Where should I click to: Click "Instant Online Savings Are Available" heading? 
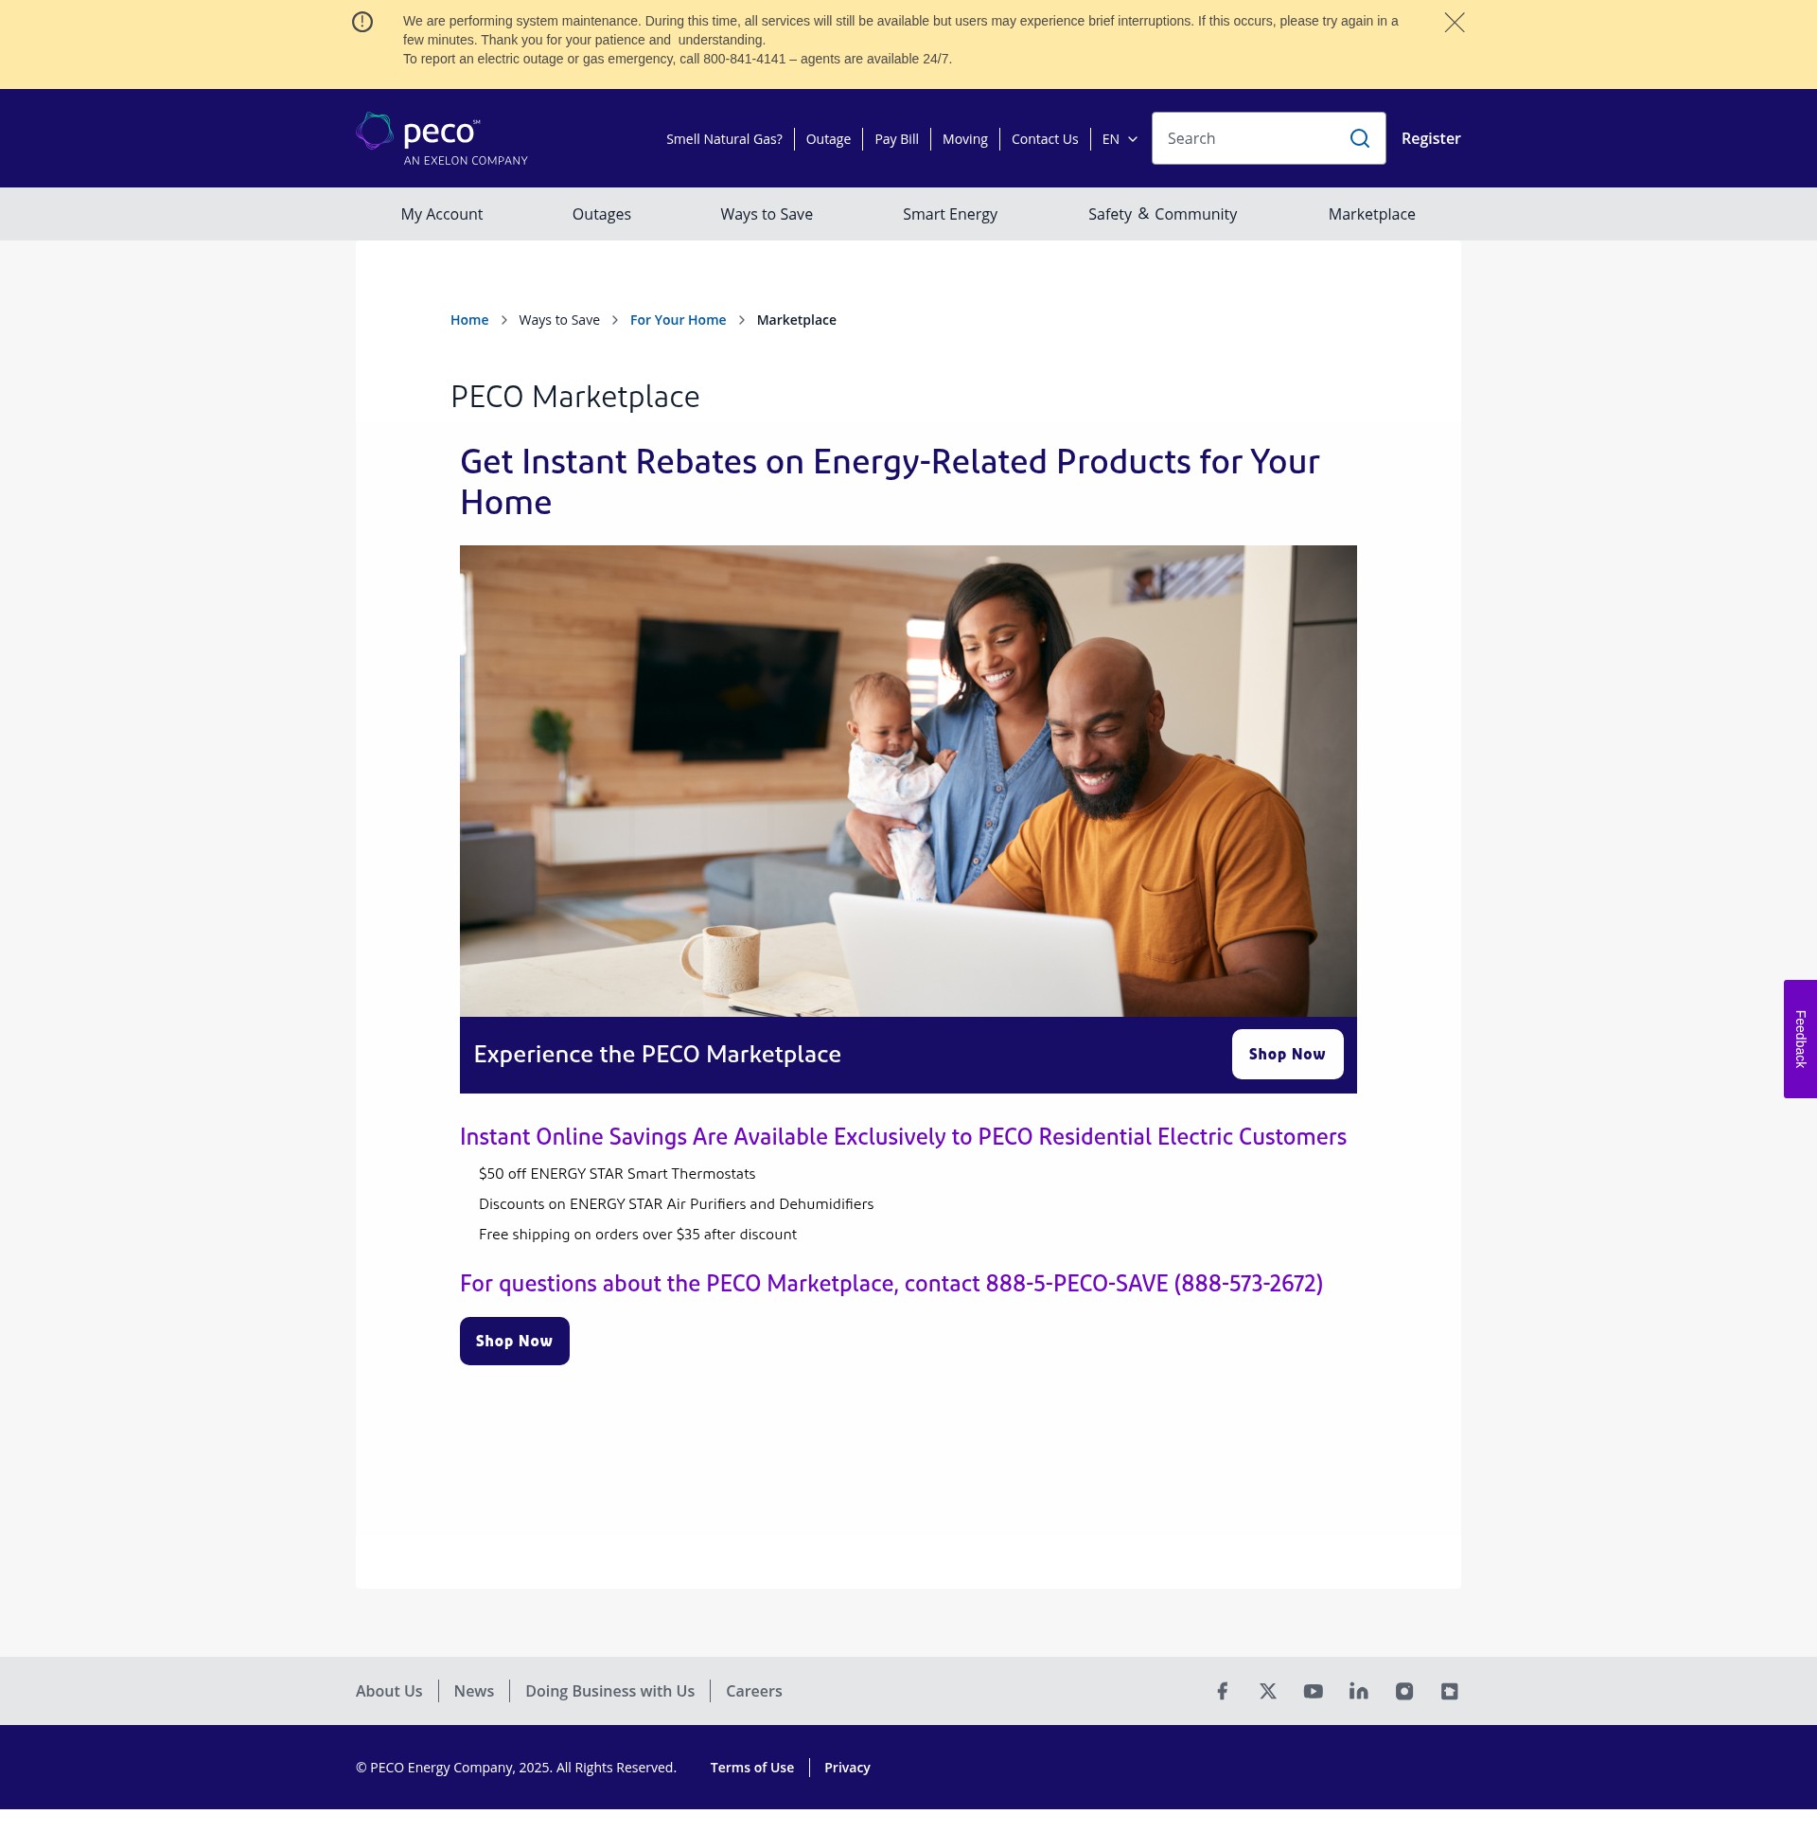(x=902, y=1136)
